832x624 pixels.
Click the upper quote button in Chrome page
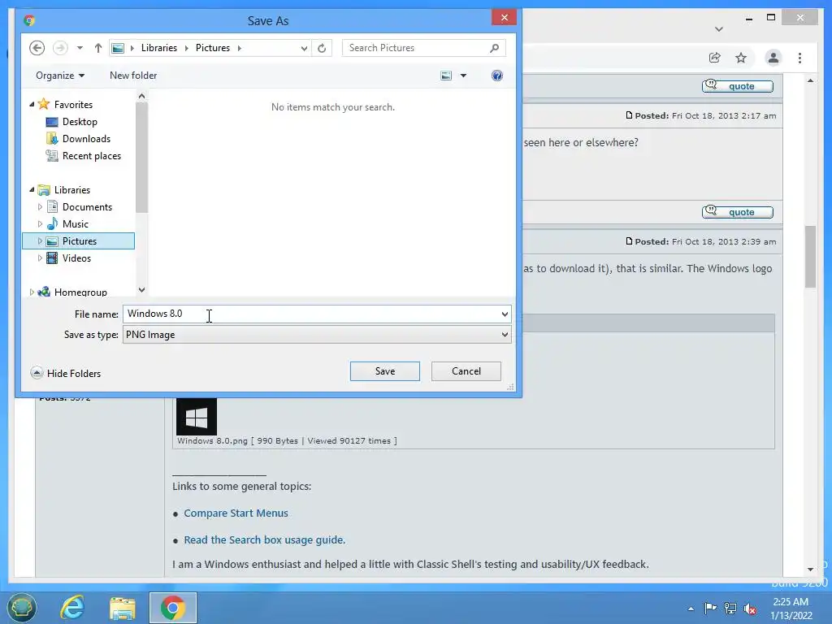pos(738,86)
